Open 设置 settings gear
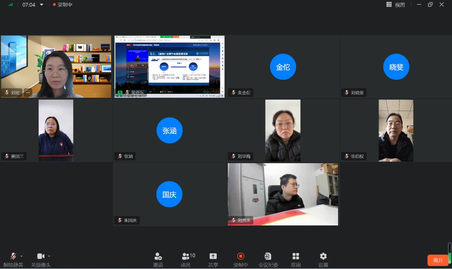The height and width of the screenshot is (269, 452). coord(323,256)
